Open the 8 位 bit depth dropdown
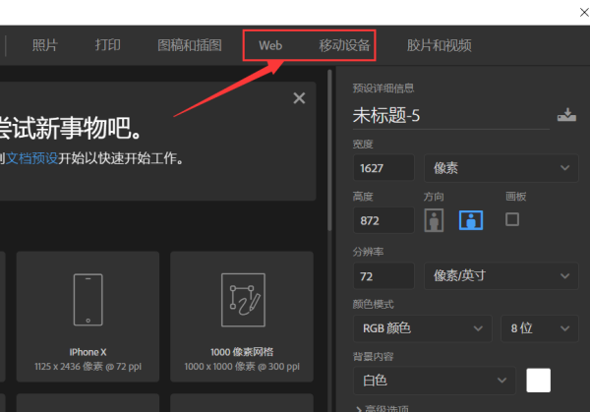 click(x=539, y=328)
